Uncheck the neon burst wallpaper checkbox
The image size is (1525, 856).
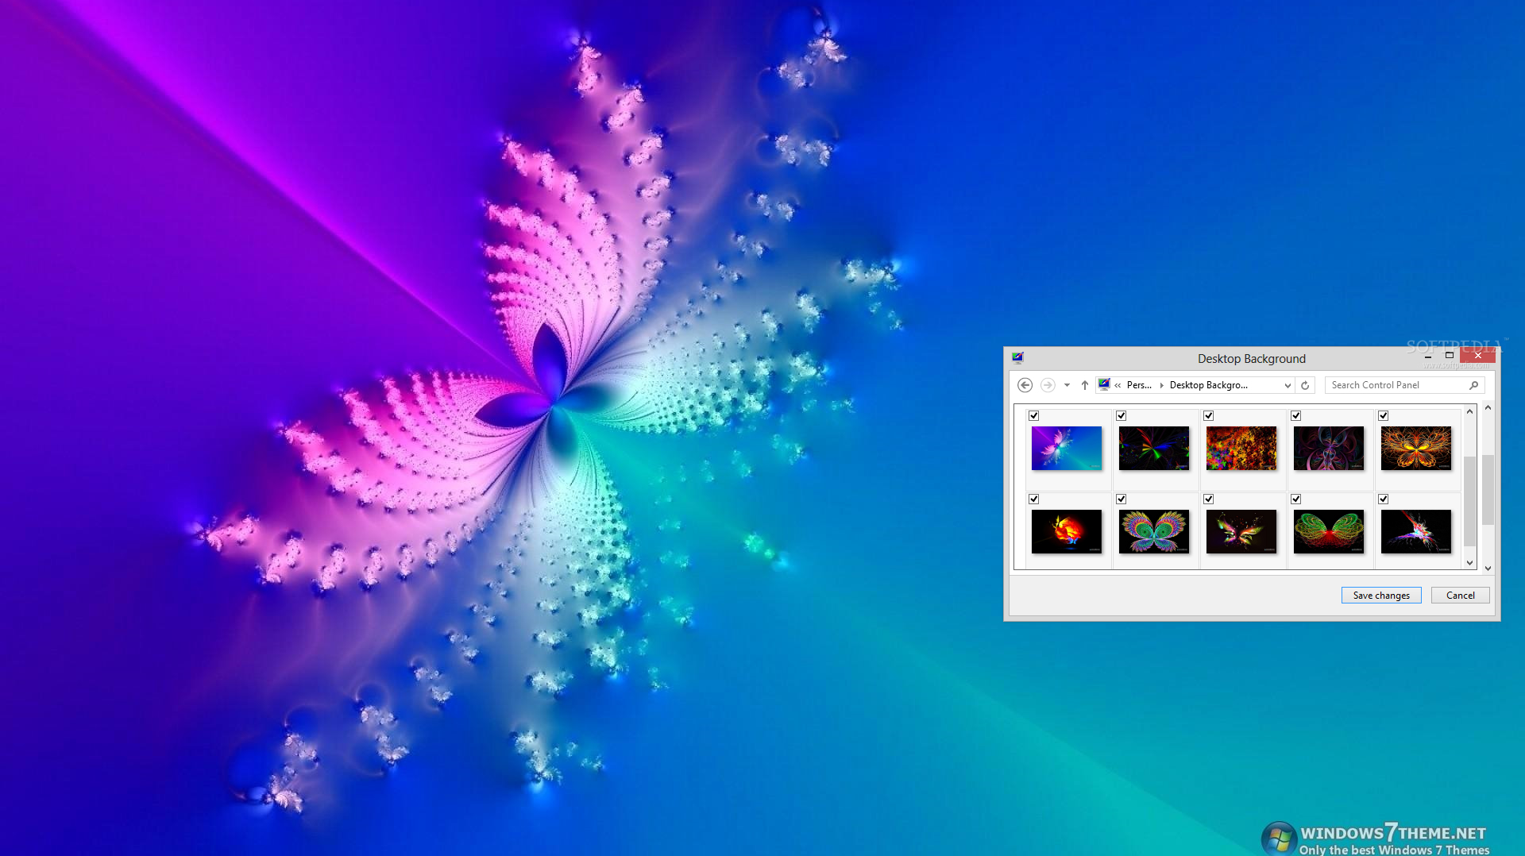click(1384, 499)
